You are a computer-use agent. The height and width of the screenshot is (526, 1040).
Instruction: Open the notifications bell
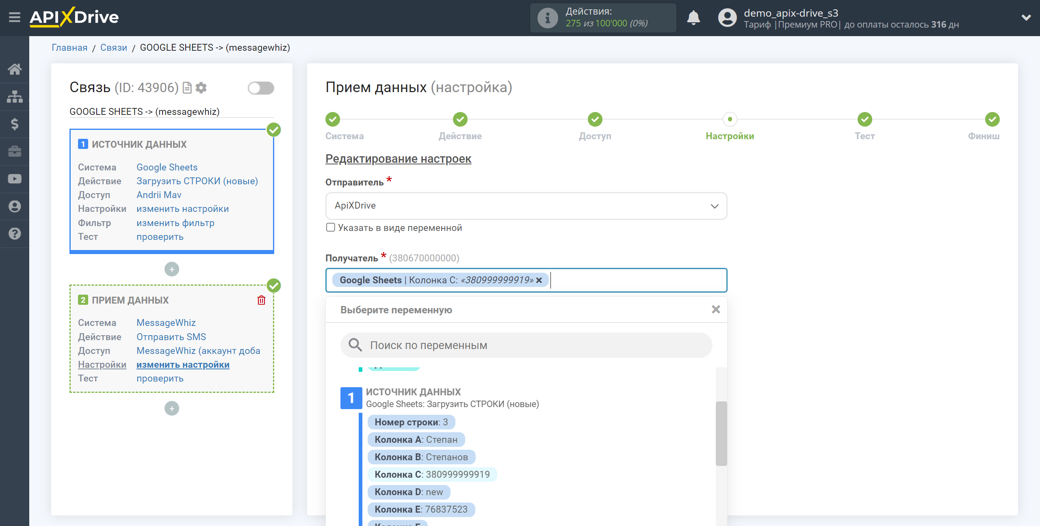pos(693,18)
